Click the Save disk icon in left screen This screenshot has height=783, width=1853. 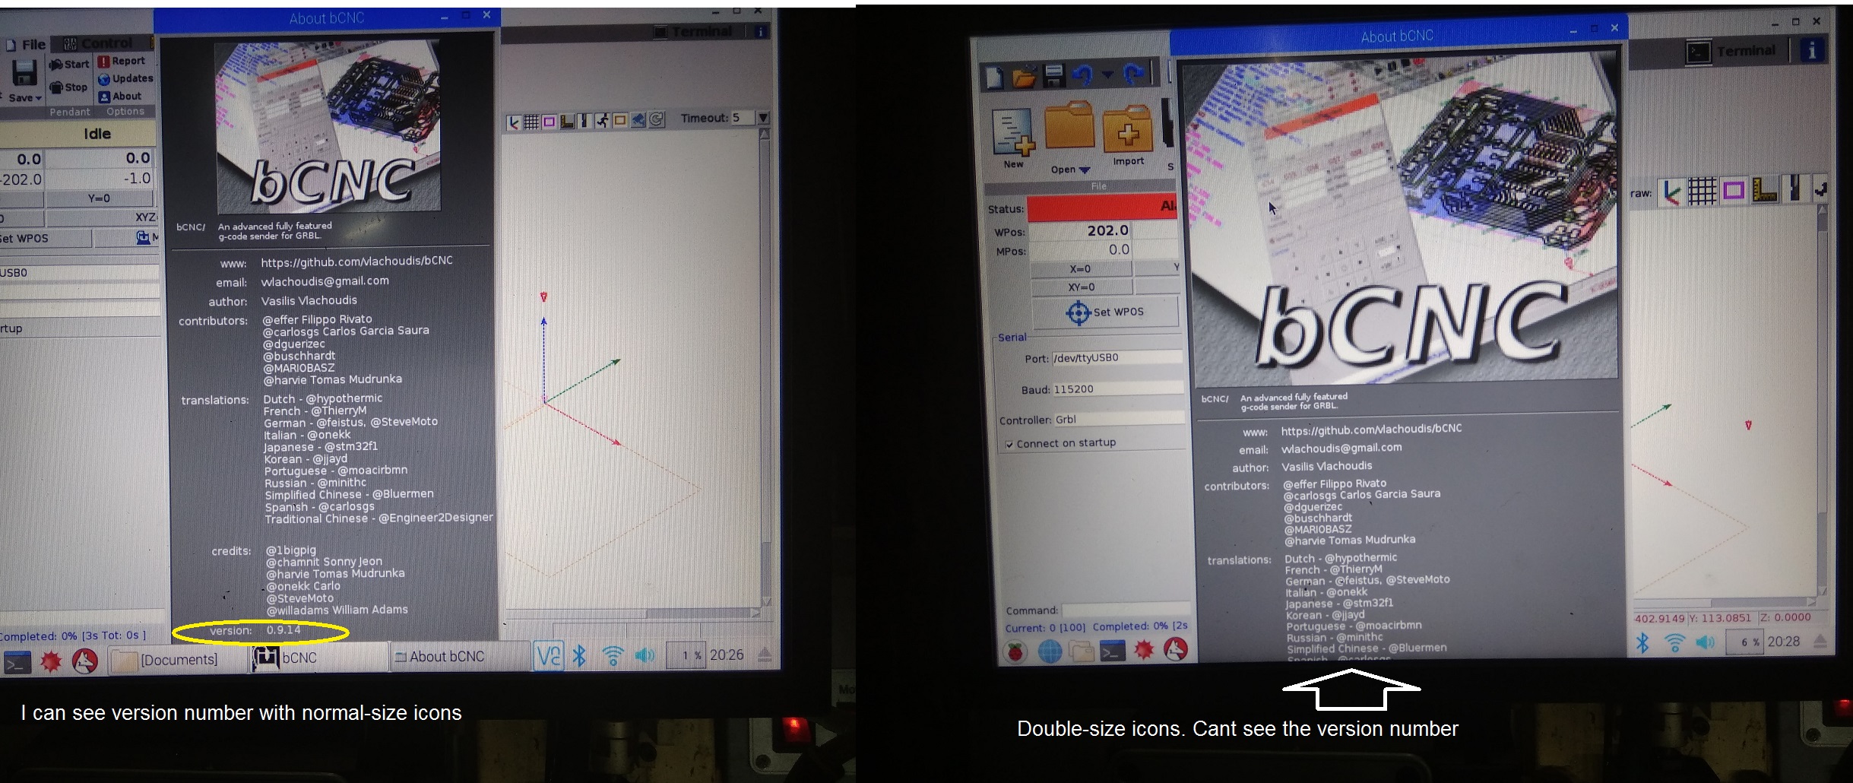[x=24, y=73]
